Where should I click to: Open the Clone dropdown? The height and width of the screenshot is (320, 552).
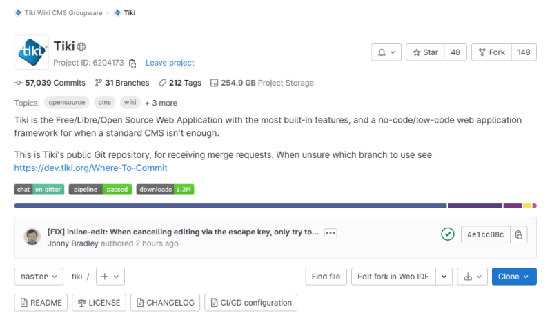click(x=514, y=277)
